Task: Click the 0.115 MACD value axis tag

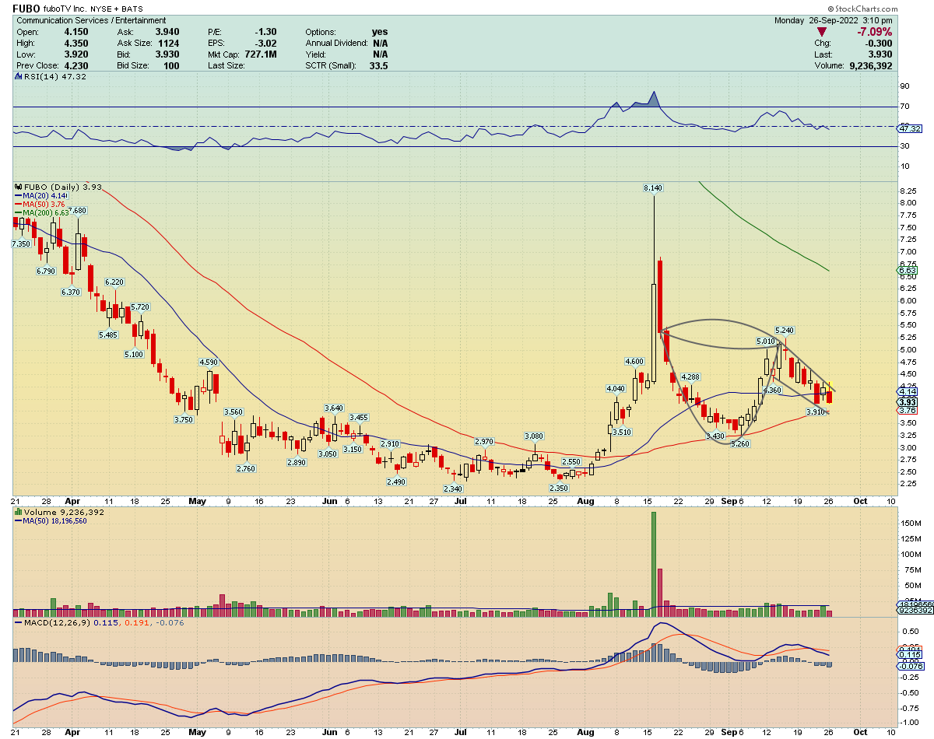Action: pos(908,655)
